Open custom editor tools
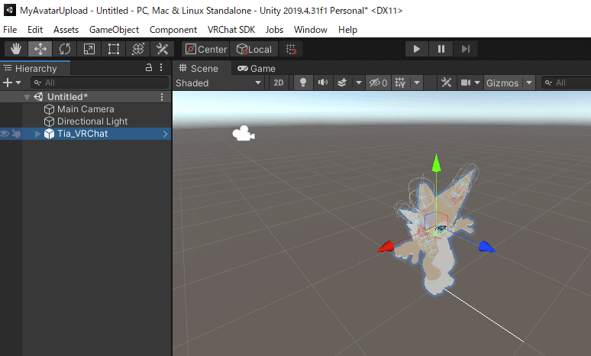This screenshot has height=356, width=591. pos(163,49)
